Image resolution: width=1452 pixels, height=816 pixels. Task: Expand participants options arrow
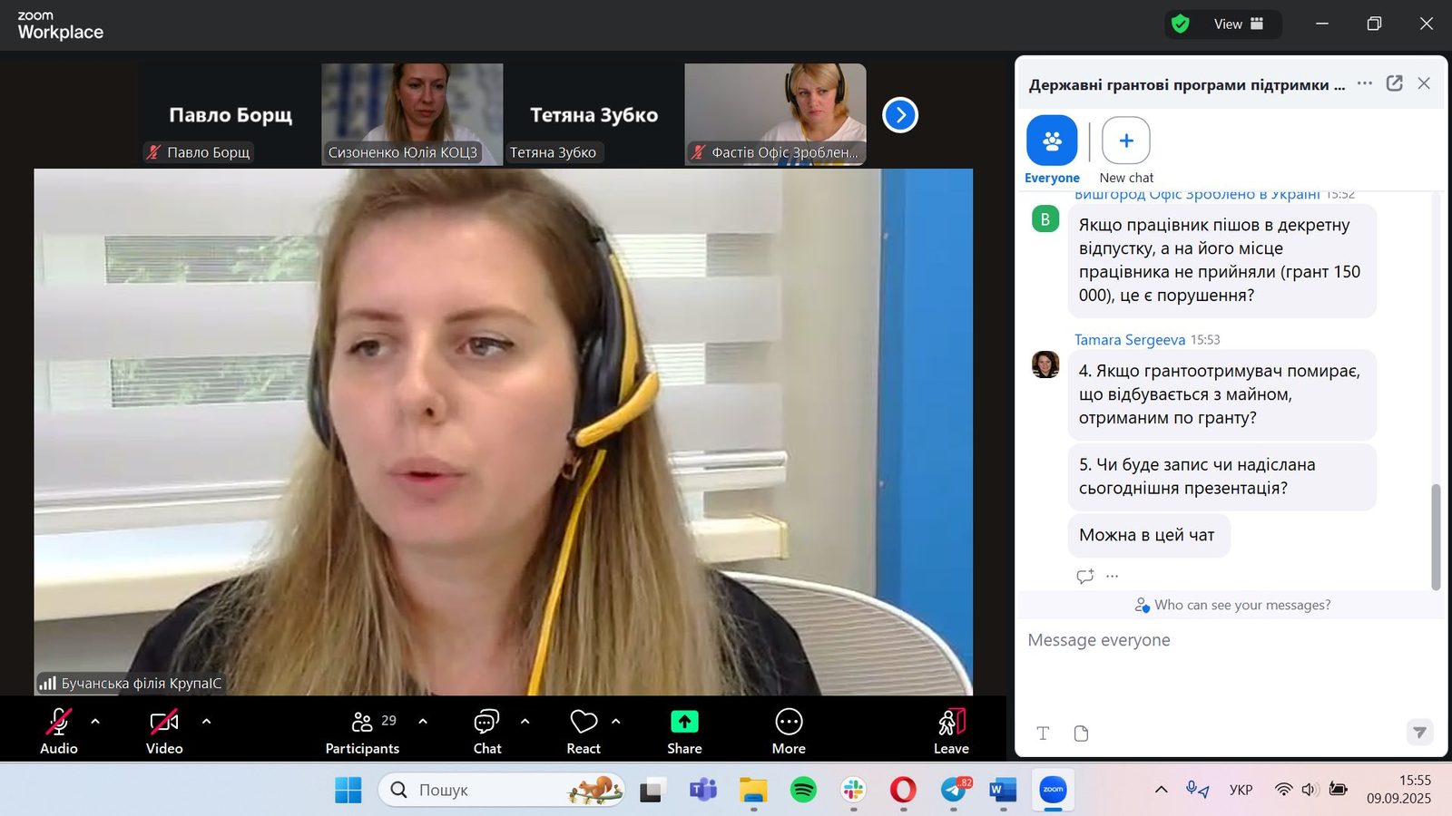tap(423, 722)
